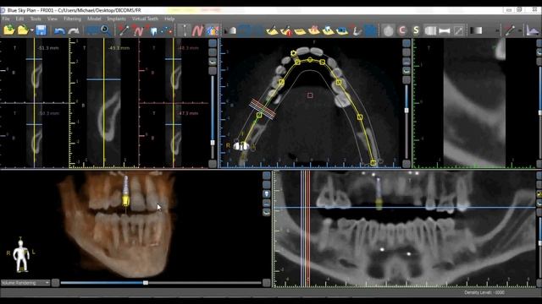This screenshot has height=304, width=542.
Task: Click the jaw icon in axial view sidebar
Action: (406, 71)
